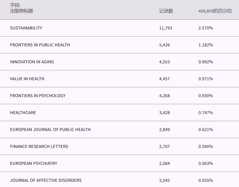
Task: Click the 458,859的百分位 column header
Action: click(x=215, y=11)
